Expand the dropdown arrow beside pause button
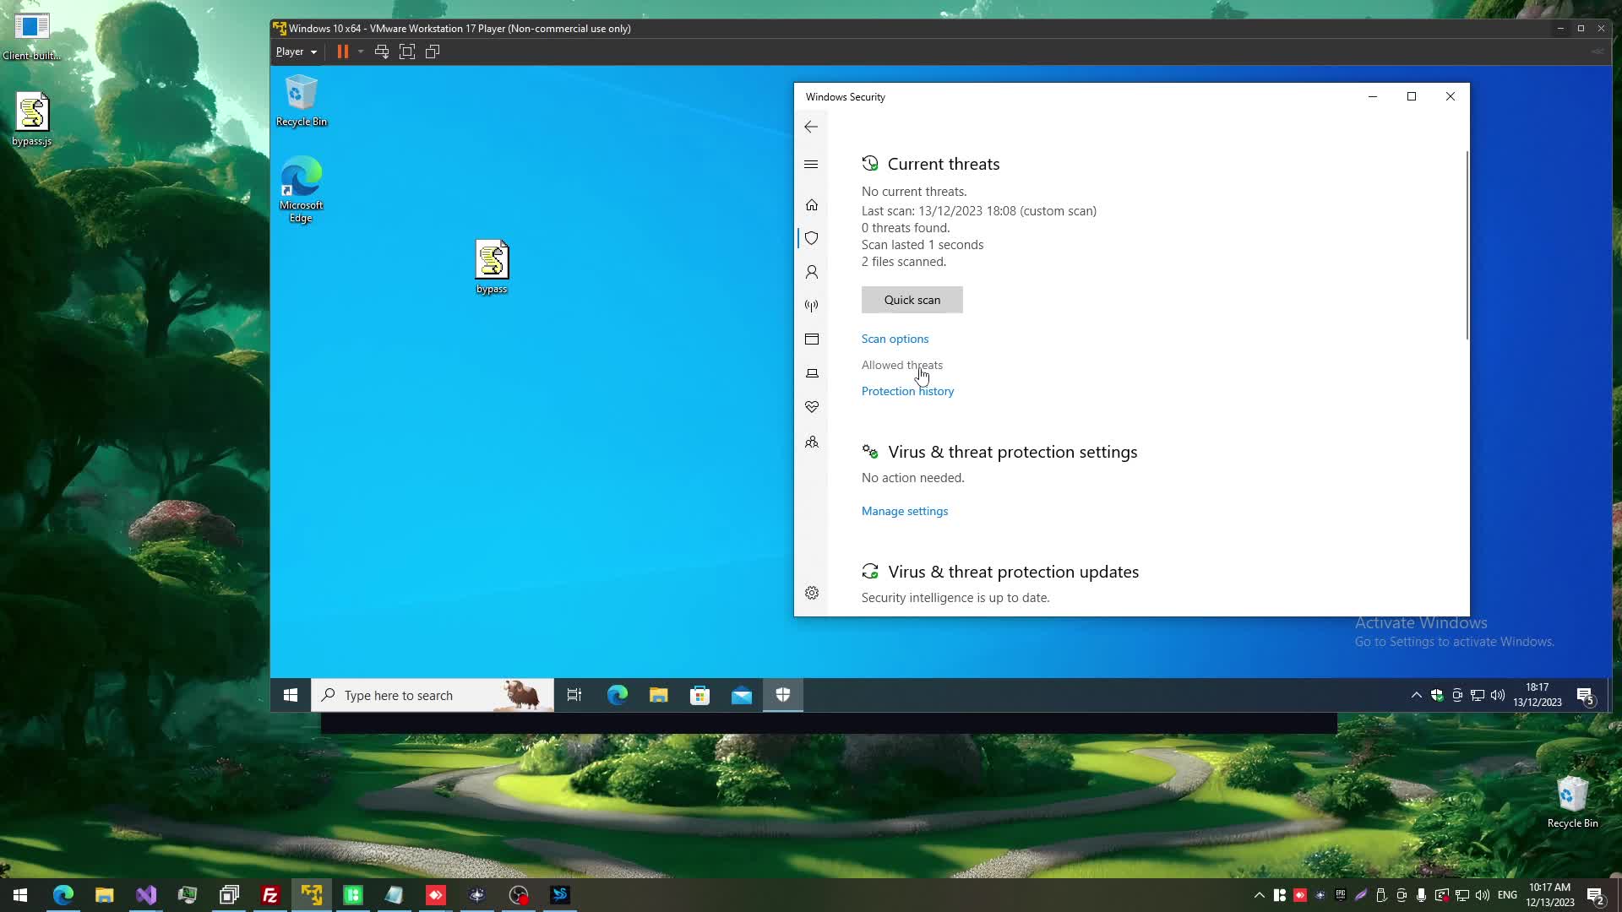This screenshot has height=912, width=1622. (361, 52)
